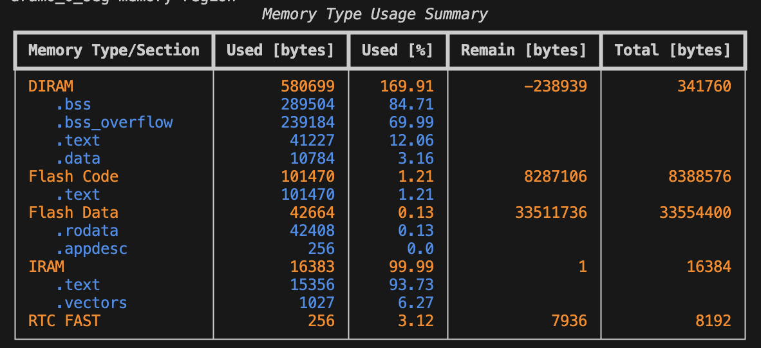761x348 pixels.
Task: Select the IRAM memory type label
Action: (46, 267)
